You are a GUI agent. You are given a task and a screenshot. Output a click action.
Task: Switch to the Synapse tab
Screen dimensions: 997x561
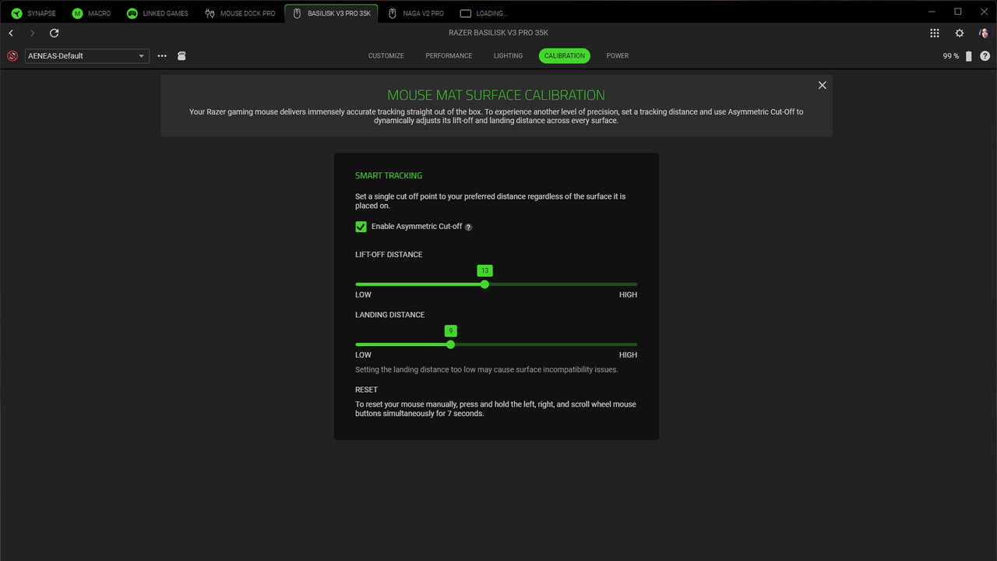coord(33,13)
